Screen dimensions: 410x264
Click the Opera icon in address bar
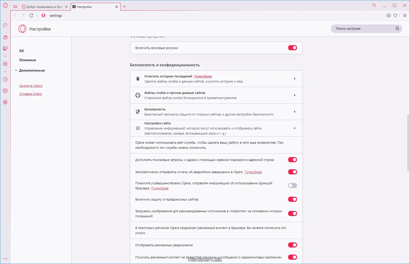[44, 15]
